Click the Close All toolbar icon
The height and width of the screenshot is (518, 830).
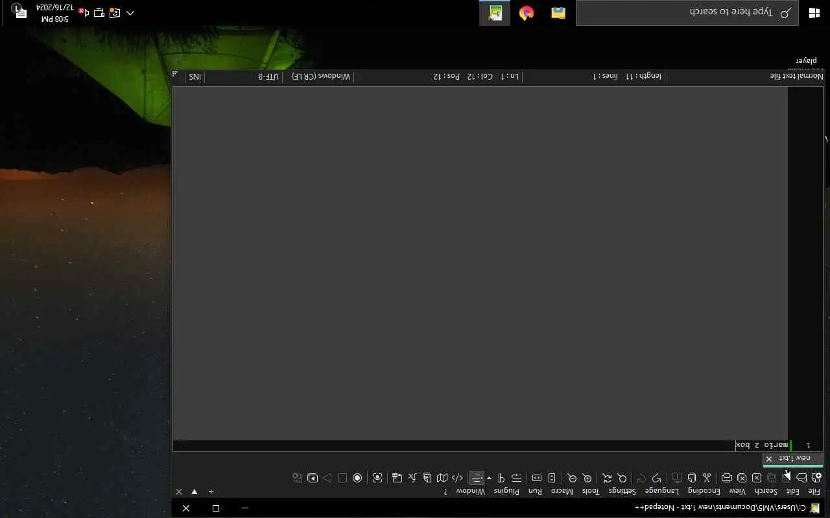pos(742,478)
